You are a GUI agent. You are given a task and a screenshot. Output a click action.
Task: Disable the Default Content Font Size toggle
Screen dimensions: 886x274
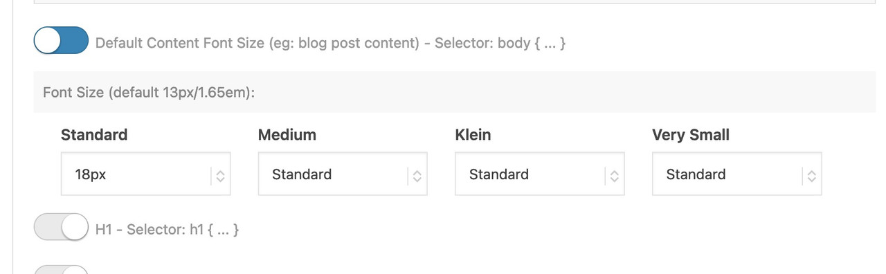(61, 40)
